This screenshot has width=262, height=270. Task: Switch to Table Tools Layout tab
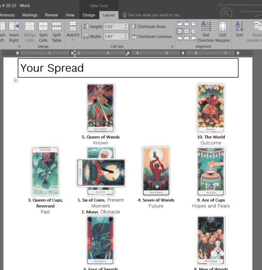pos(109,15)
